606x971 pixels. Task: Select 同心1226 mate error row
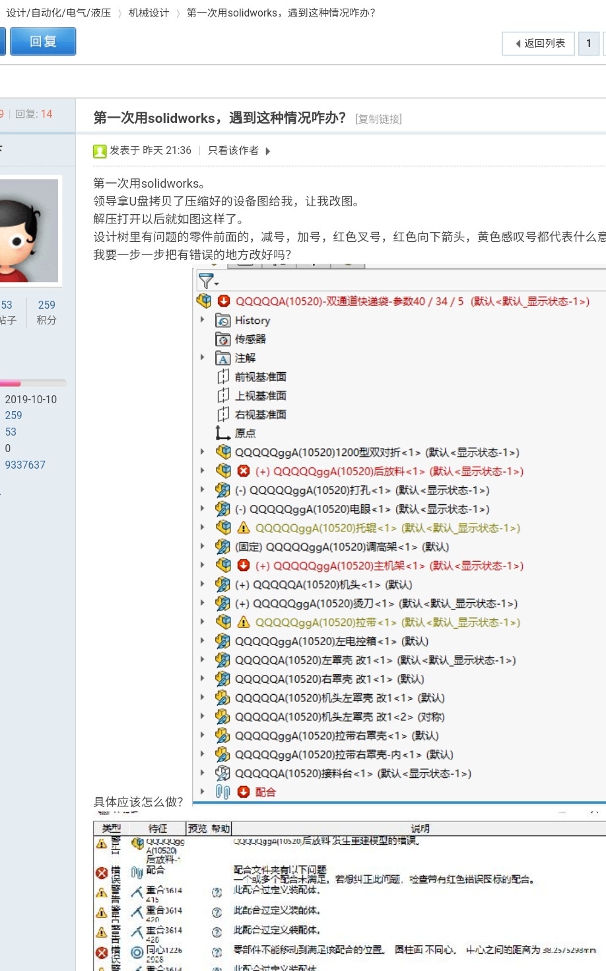click(x=350, y=952)
